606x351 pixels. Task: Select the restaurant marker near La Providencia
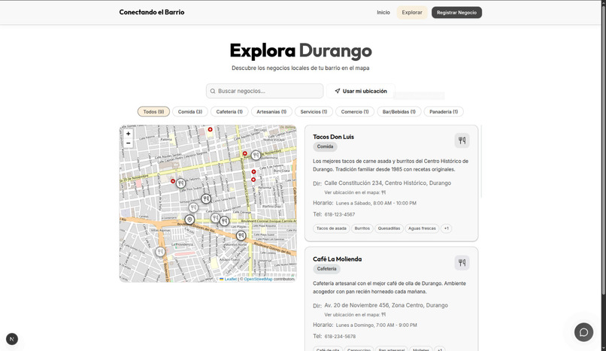pyautogui.click(x=160, y=252)
